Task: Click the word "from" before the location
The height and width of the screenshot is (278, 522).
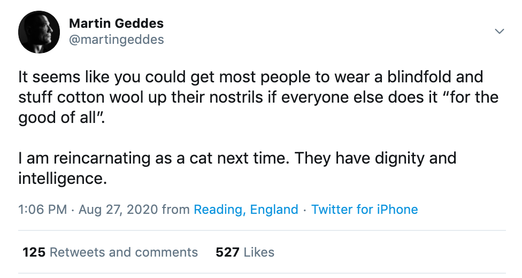Action: [175, 210]
